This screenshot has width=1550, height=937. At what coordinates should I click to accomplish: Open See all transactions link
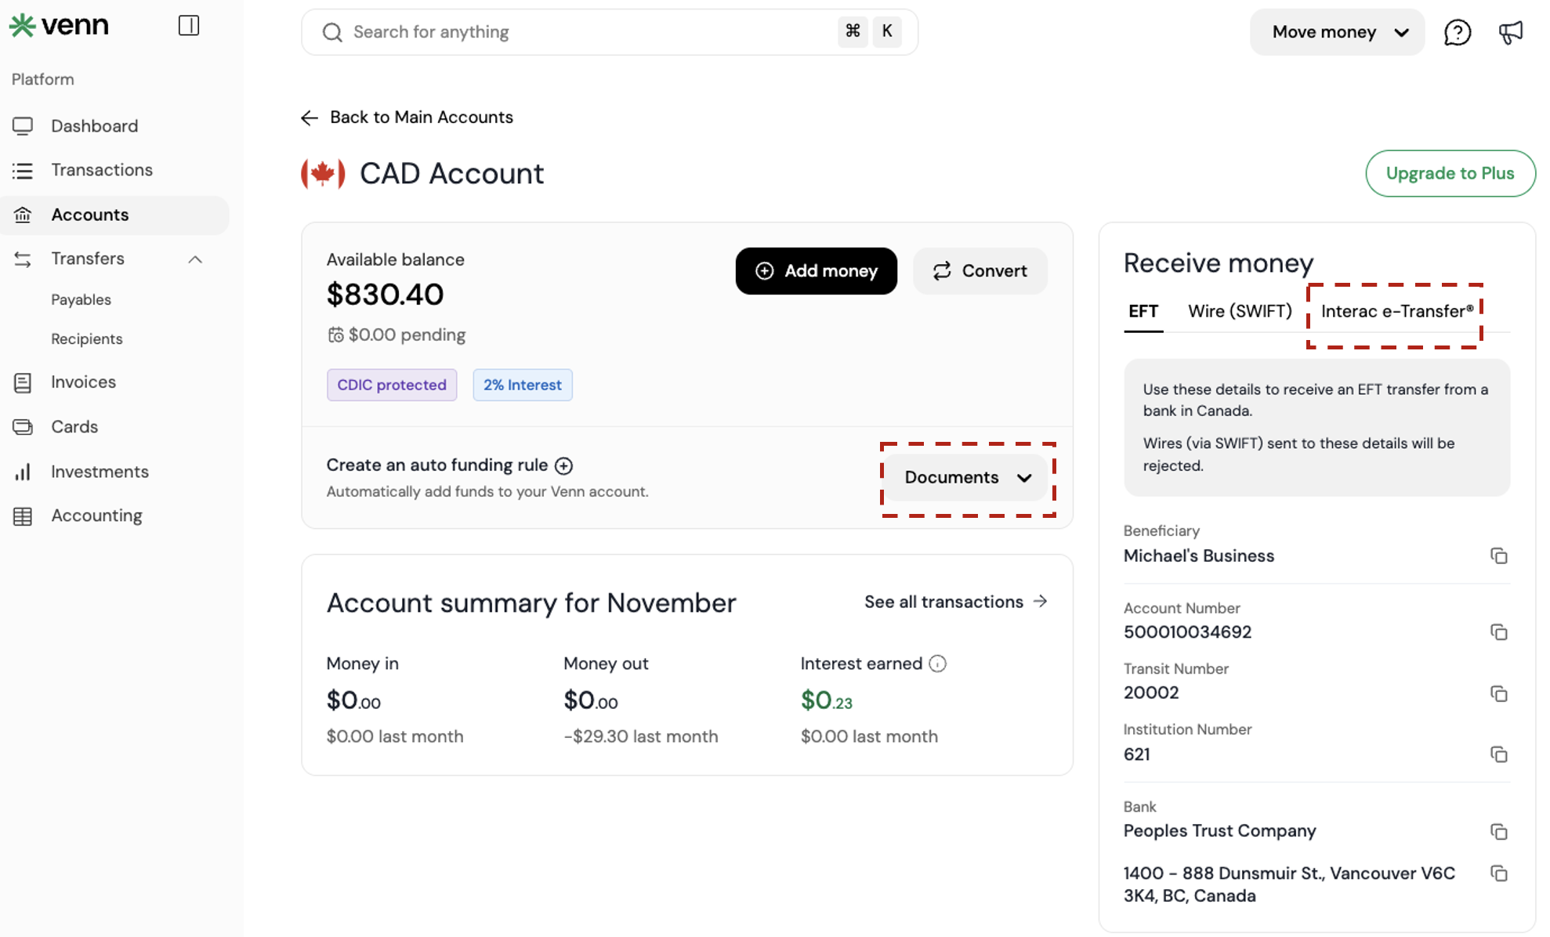click(x=955, y=602)
